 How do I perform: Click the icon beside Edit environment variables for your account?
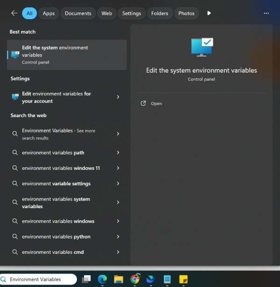point(15,97)
